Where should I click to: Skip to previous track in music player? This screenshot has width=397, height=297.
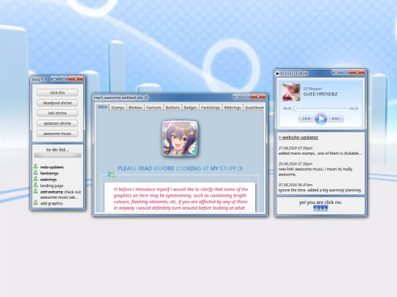307,119
